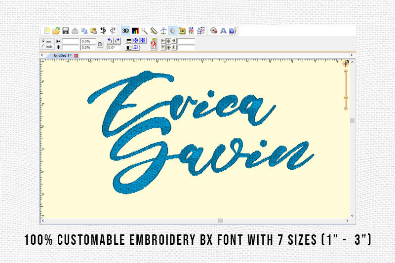Screen dimensions: 395x263
Task: Click the horizontal scrollbar thumb
Action: click(x=221, y=221)
